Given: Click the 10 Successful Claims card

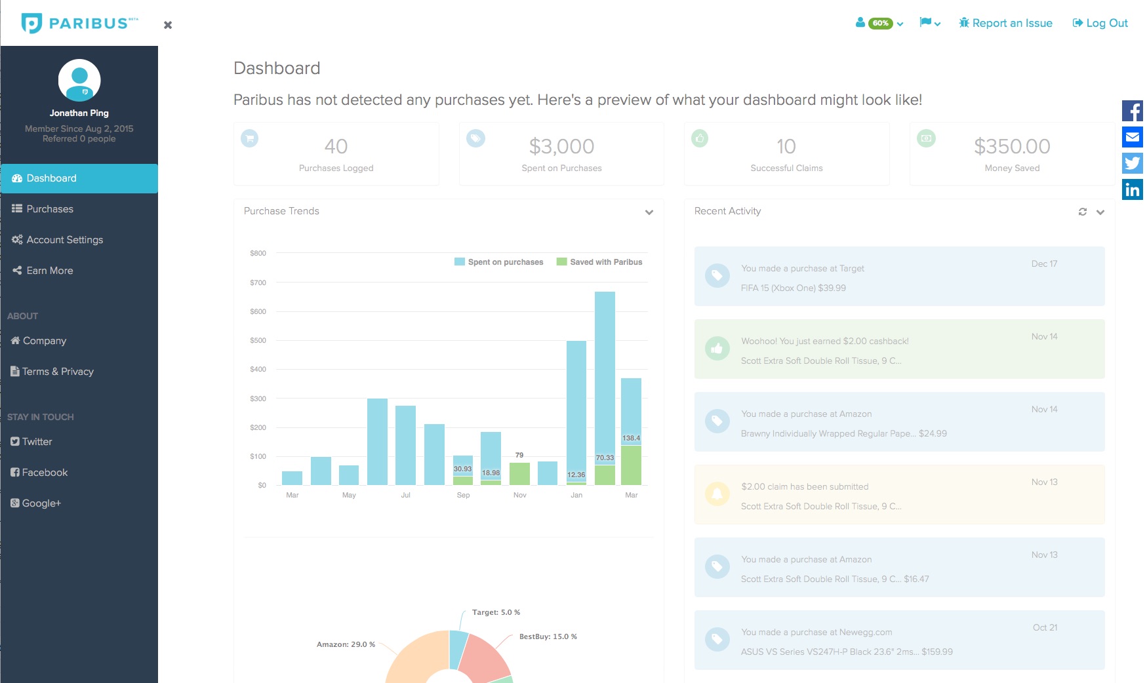Looking at the screenshot, I should pos(787,154).
